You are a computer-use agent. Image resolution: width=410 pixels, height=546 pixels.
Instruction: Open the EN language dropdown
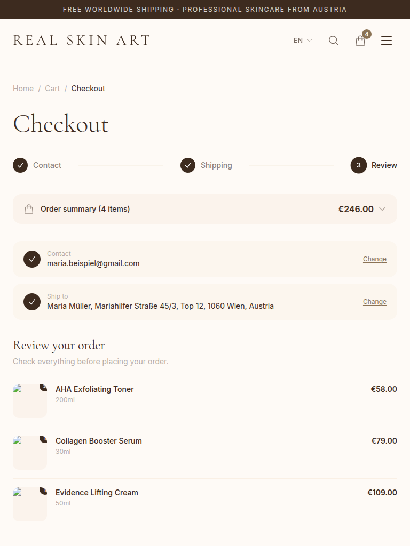302,41
